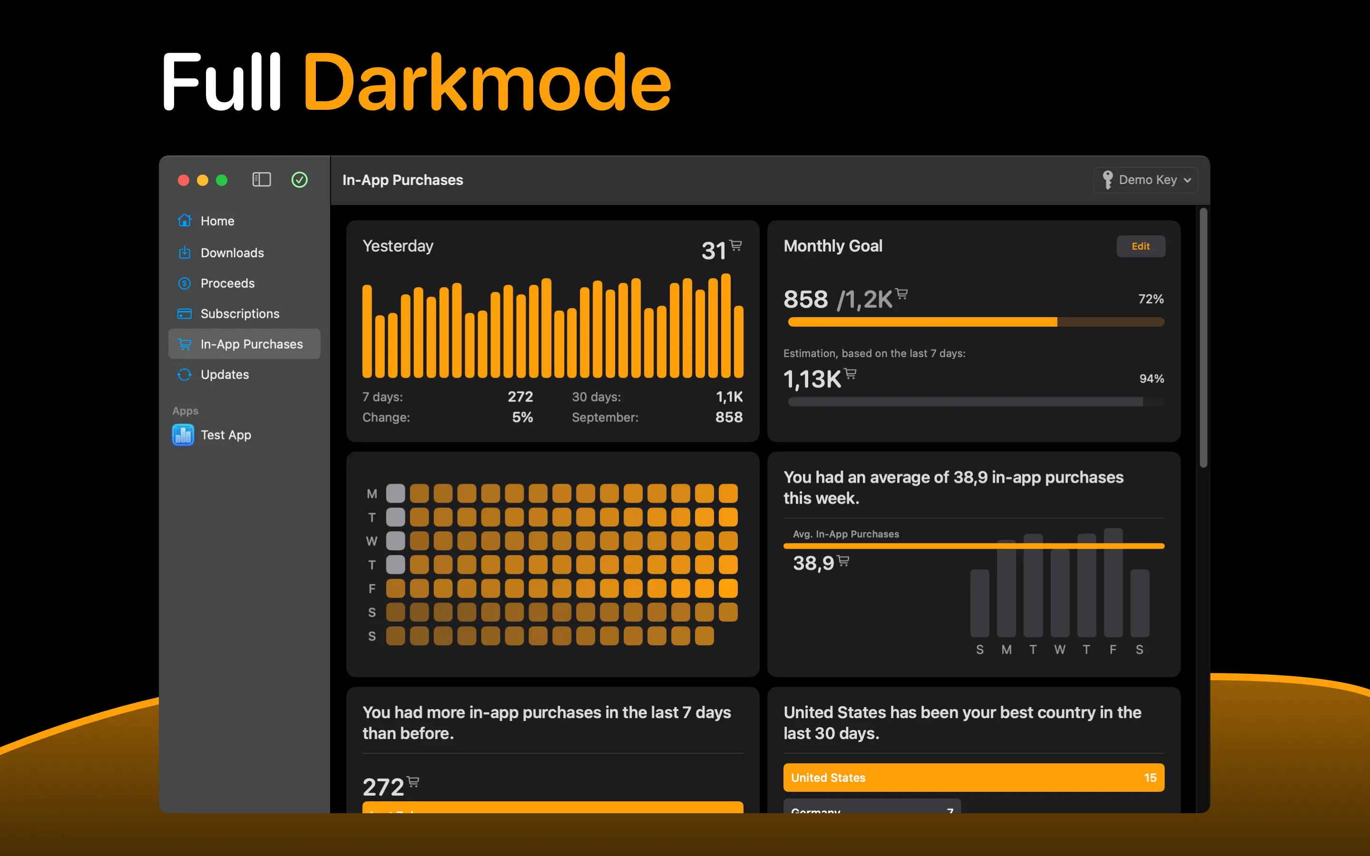Screen dimensions: 1370x856
Task: Click the Monthly Goal 72% progress bar
Action: tap(976, 322)
